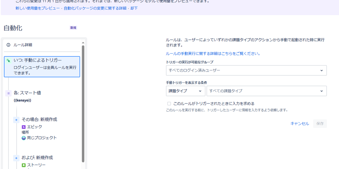Open the 課題タイプ condition dropdown
This screenshot has width=339, height=169.
[186, 91]
